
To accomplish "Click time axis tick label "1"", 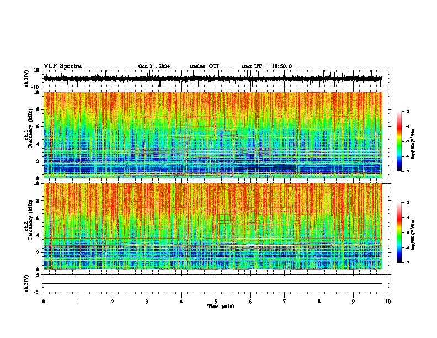I will tap(78, 302).
